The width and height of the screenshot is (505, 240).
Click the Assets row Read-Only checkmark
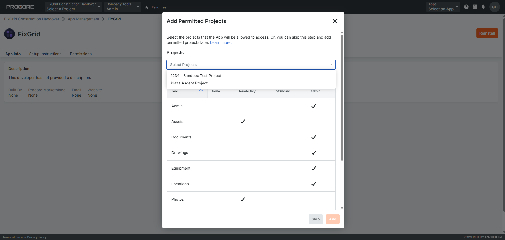pos(243,122)
